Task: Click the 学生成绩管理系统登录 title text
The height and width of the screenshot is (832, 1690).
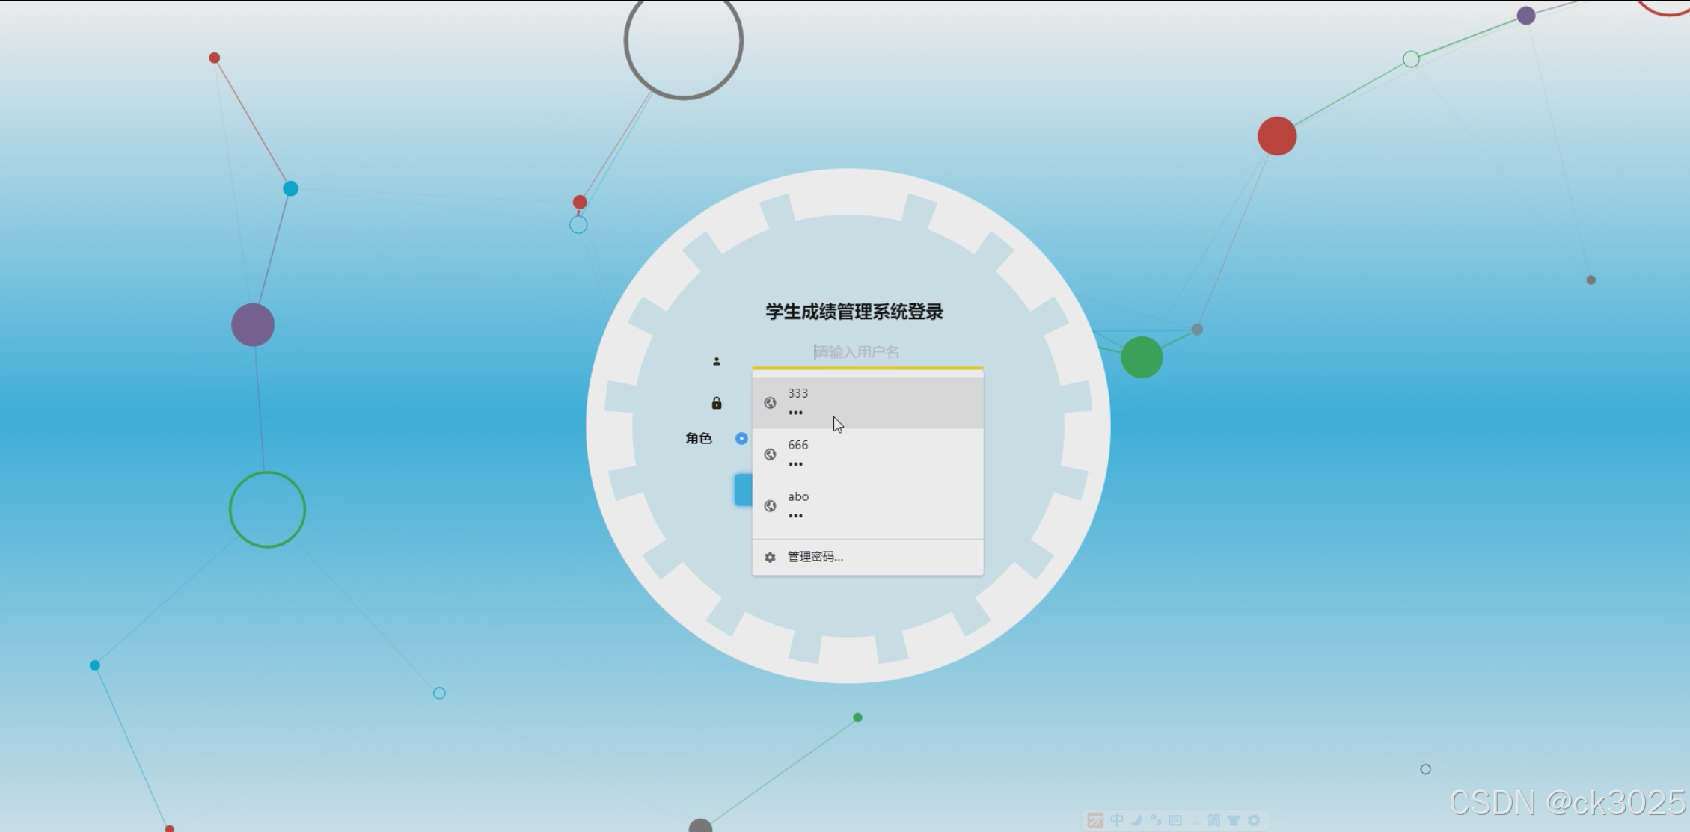Action: coord(854,312)
